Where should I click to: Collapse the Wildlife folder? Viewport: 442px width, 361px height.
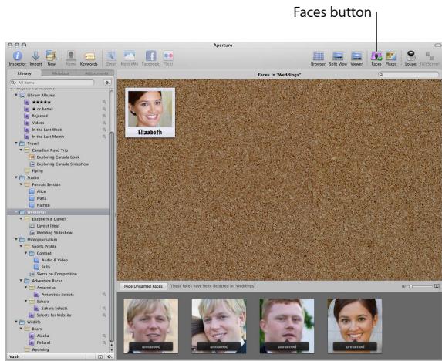point(16,322)
